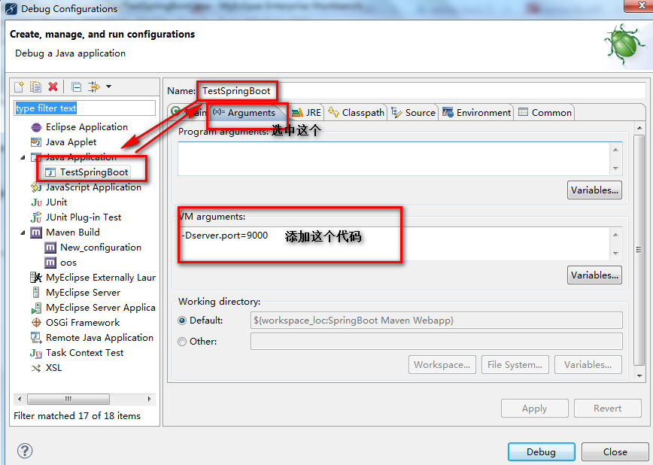Click Variables button under VM arguments
653x465 pixels.
(x=594, y=275)
